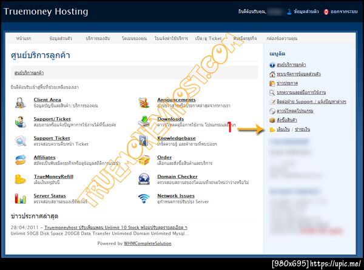This screenshot has height=270, width=364.
Task: Click the ศูนย์บริการลูกค้า link in quick menu
Action: [x=291, y=65]
